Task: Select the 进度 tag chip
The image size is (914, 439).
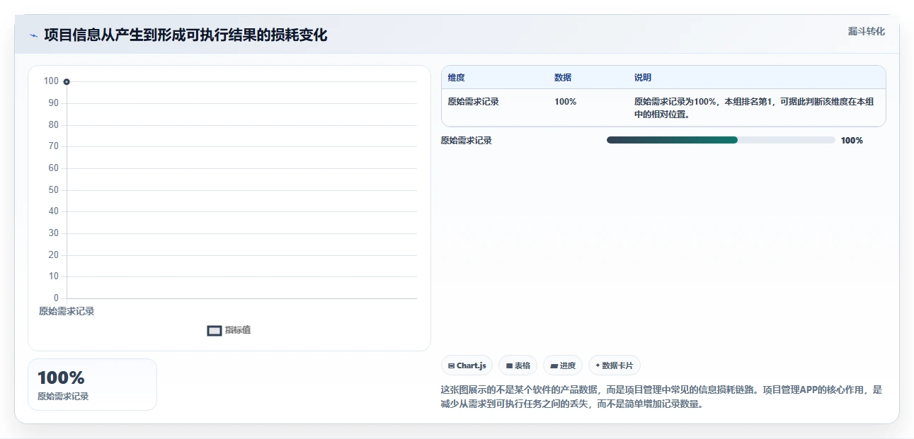Action: (563, 365)
